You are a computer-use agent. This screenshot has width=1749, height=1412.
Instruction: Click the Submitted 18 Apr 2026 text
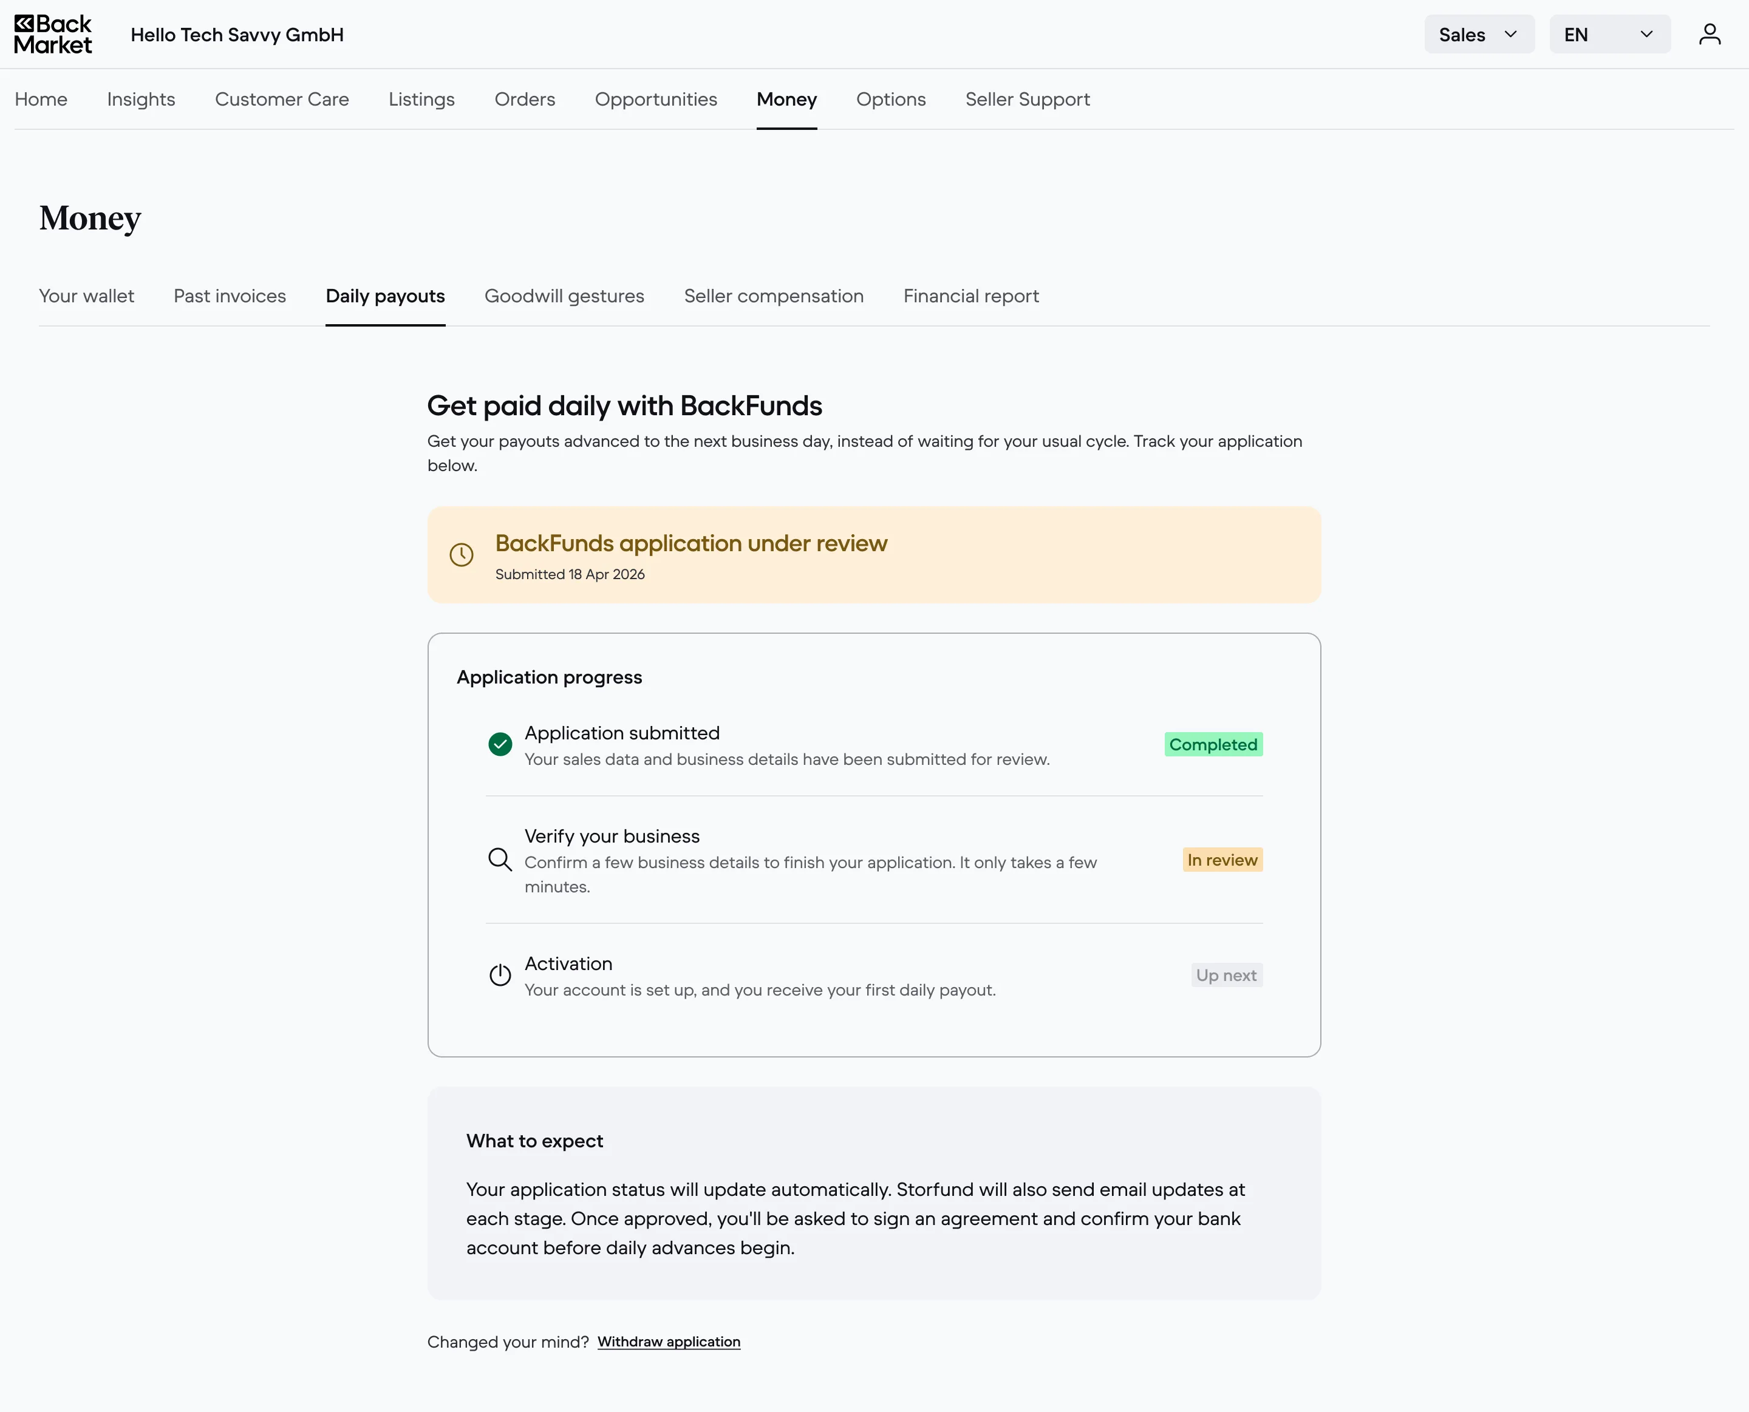coord(570,574)
